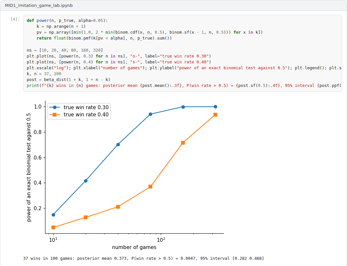
Task: Click the 'k = np.arange(n + 1)' code line
Action: tap(61, 26)
